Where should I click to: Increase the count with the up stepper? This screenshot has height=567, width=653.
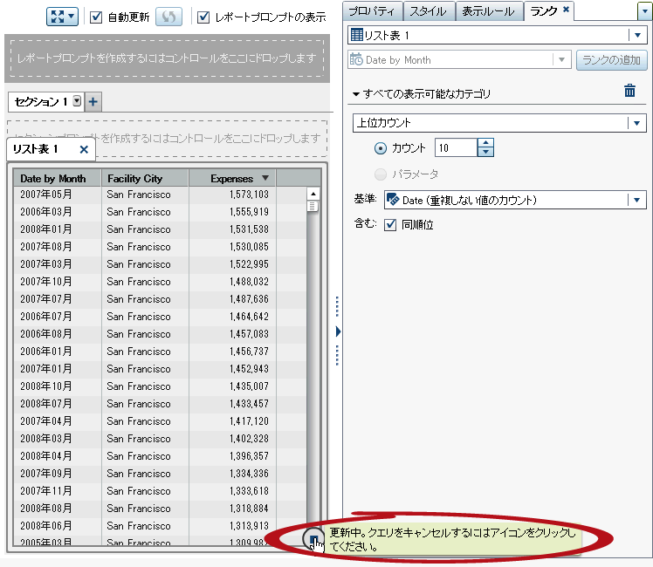(485, 144)
